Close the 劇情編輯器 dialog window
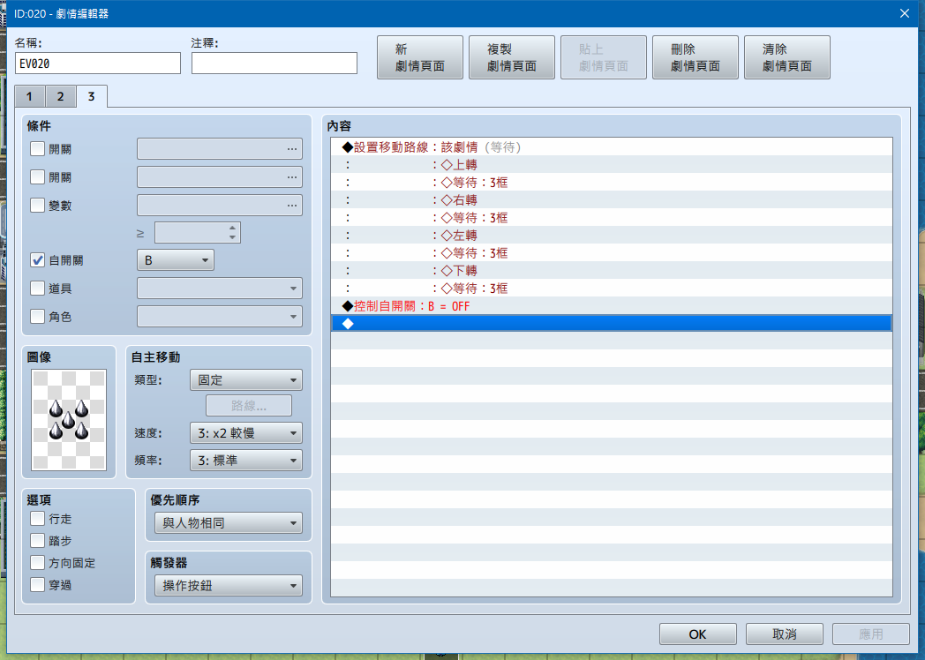 coord(905,13)
